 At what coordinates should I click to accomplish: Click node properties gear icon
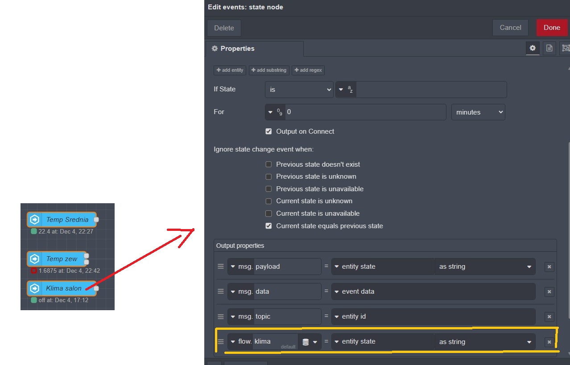(x=532, y=48)
